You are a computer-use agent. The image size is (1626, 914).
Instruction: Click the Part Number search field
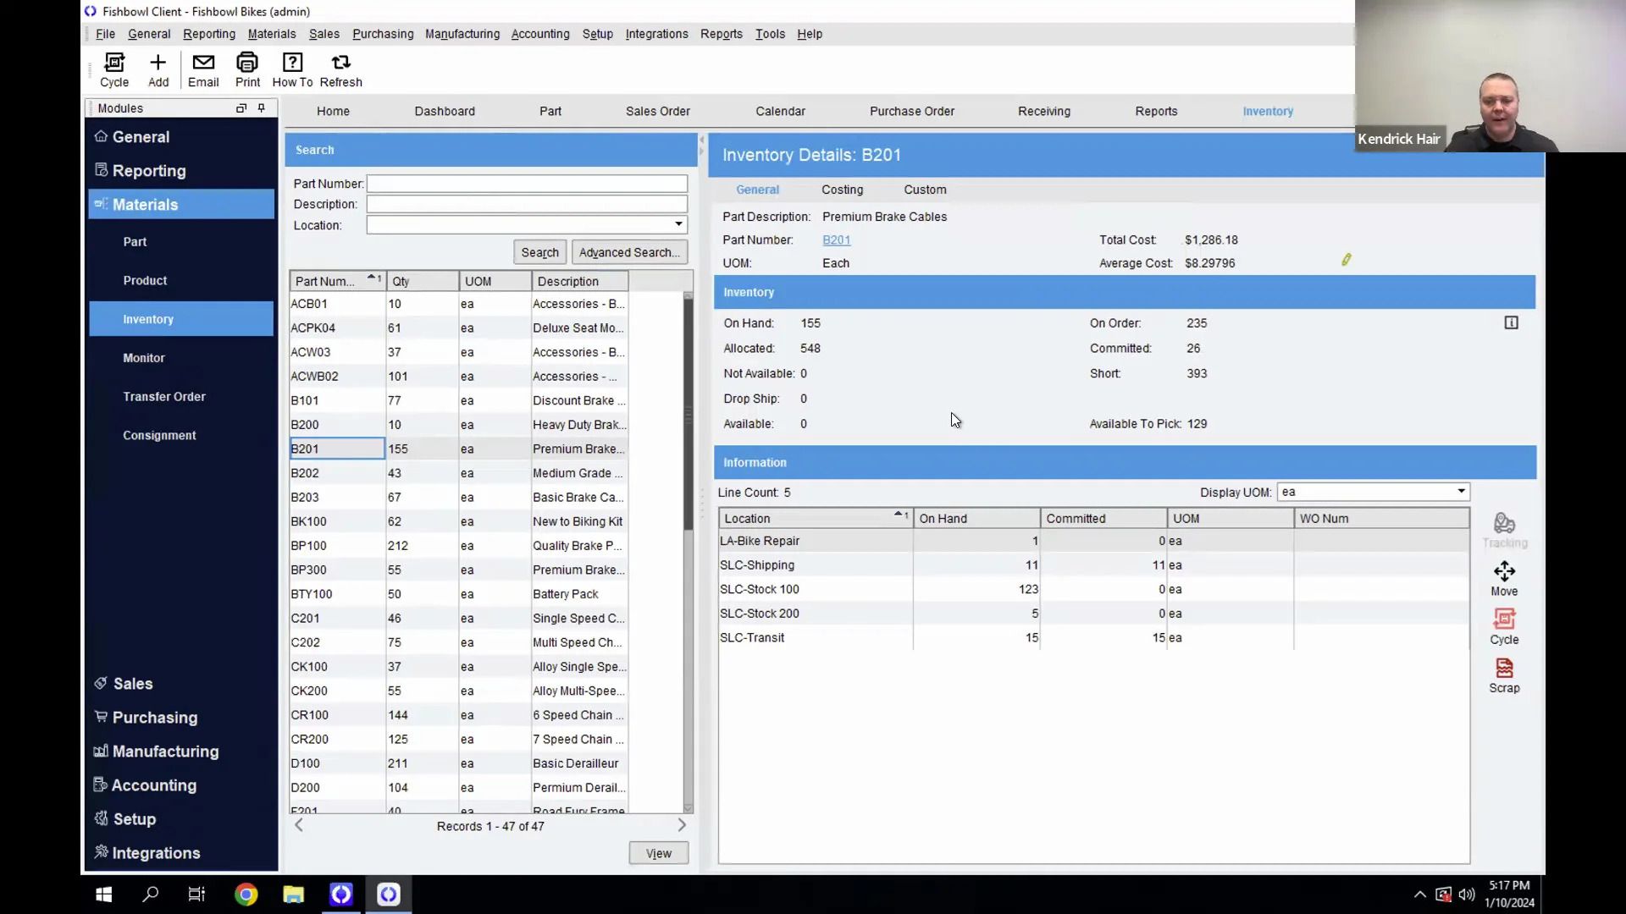pos(527,184)
